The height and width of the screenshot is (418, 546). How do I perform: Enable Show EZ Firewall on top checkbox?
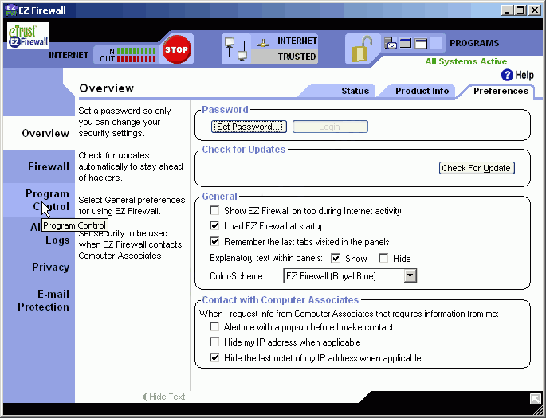tap(214, 211)
